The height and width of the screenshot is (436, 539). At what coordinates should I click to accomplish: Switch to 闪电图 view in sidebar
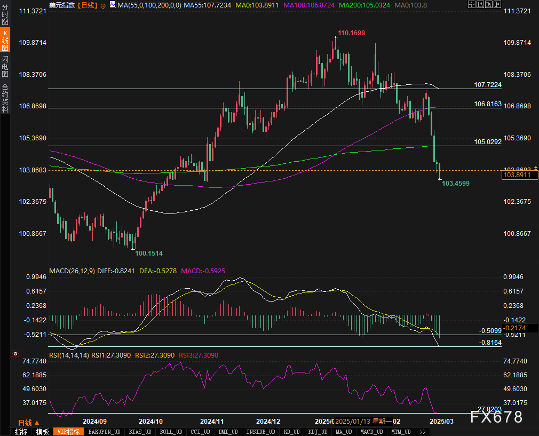5,66
